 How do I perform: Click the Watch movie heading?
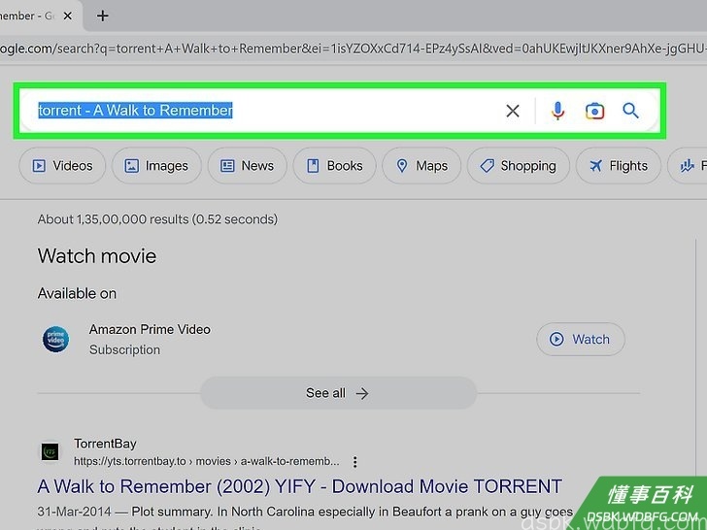click(x=97, y=256)
